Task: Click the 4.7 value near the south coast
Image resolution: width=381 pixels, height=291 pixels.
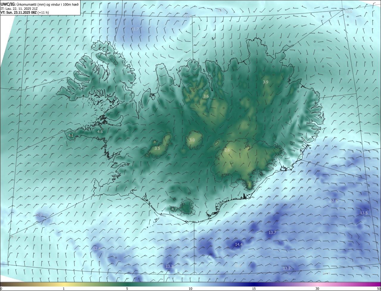Action: click(x=174, y=209)
